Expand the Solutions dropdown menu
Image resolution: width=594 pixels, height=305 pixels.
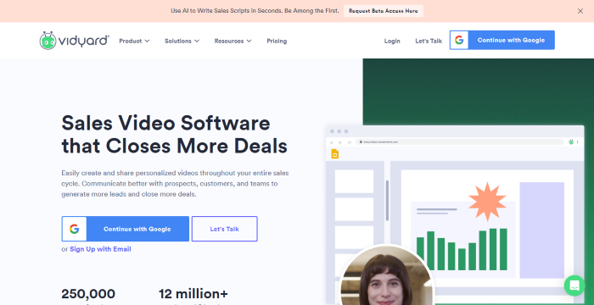pyautogui.click(x=182, y=41)
